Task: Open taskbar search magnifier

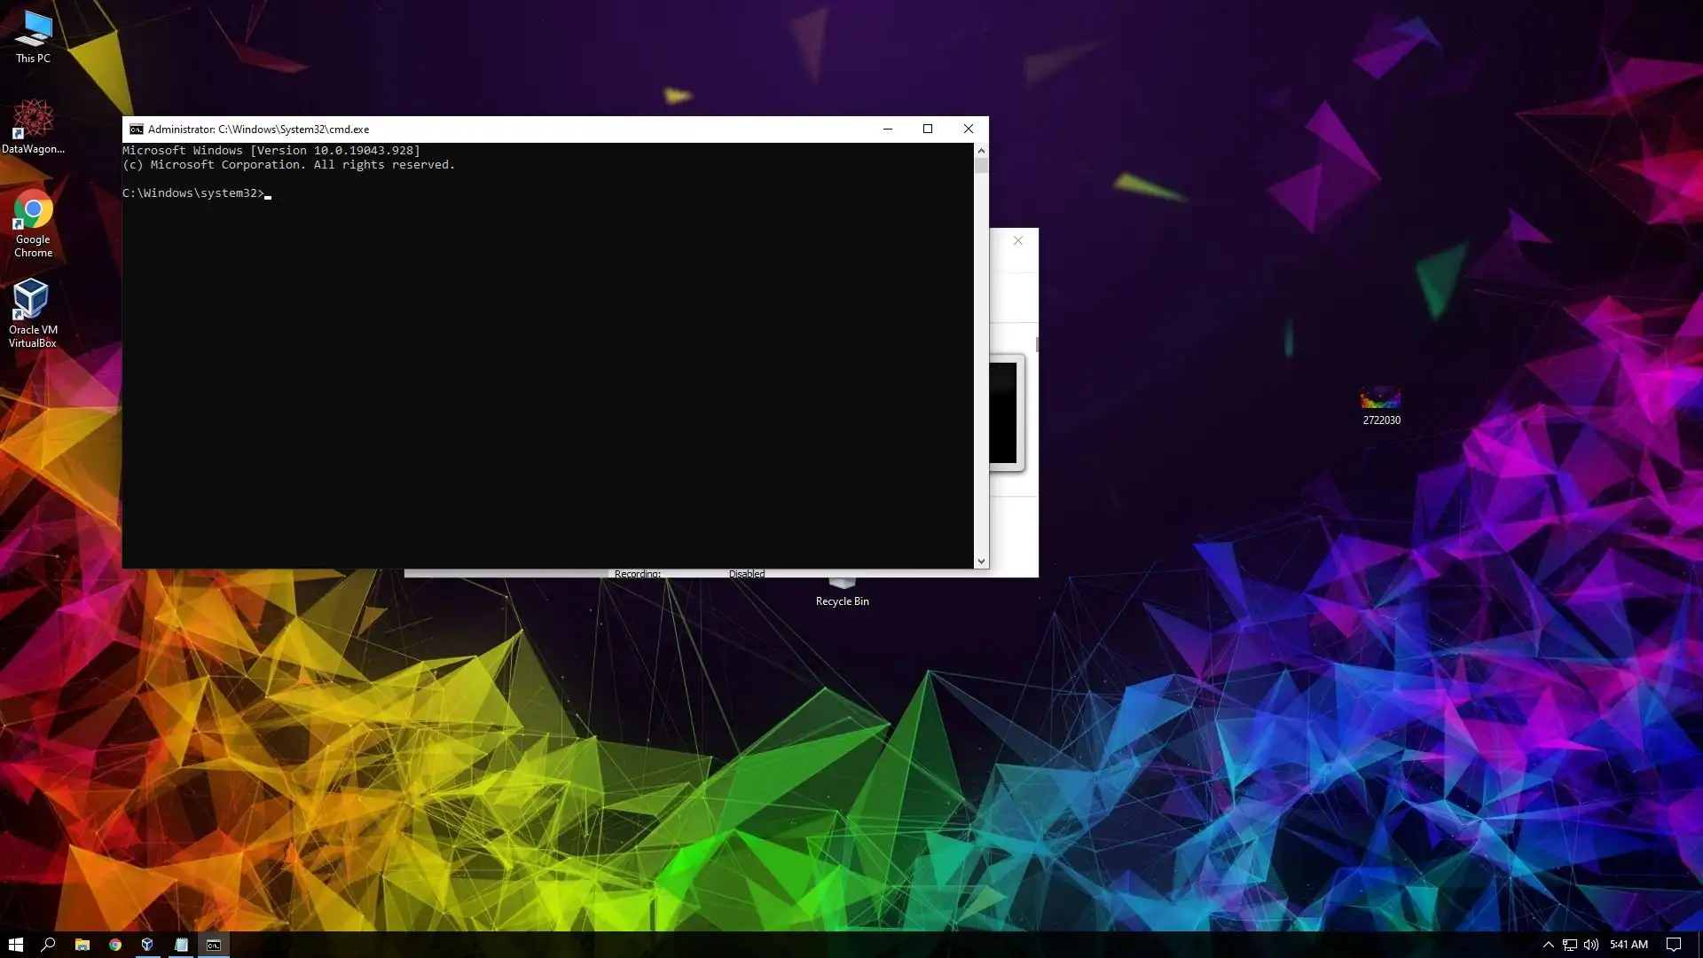Action: pos(49,945)
